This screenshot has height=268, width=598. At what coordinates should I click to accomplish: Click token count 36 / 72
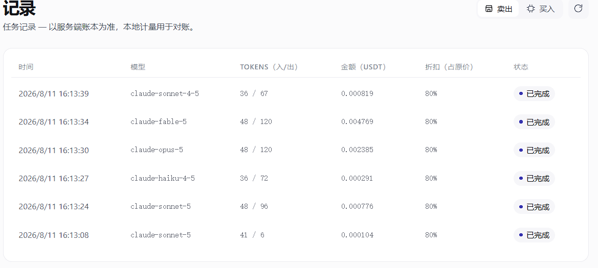coord(254,178)
